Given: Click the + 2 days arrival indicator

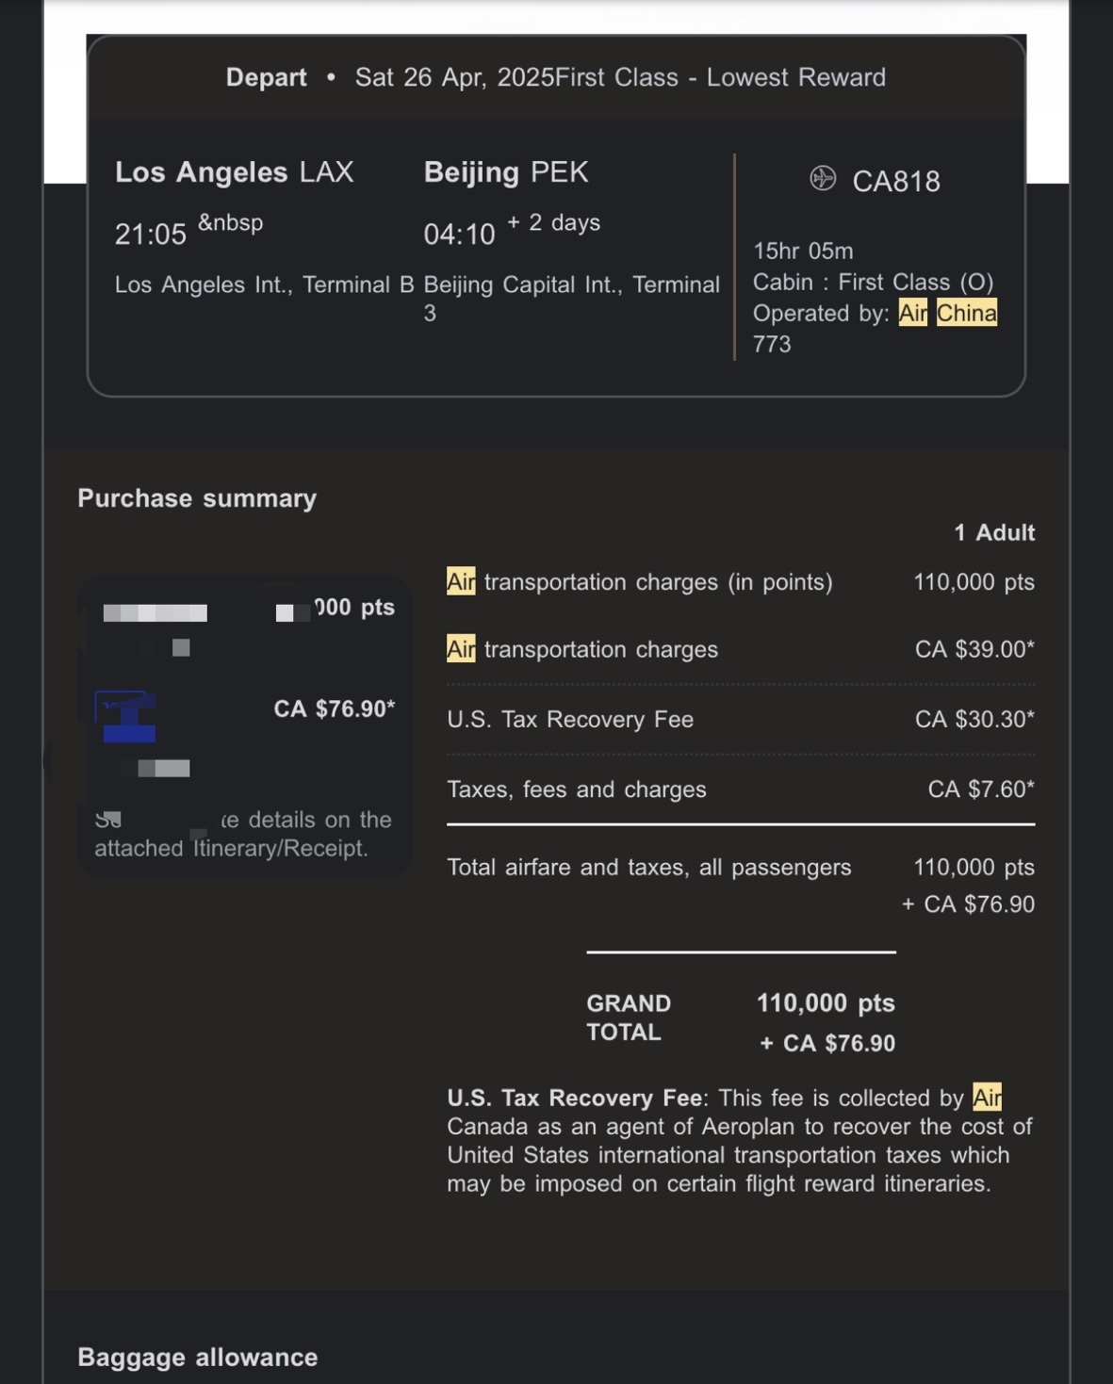Looking at the screenshot, I should tap(553, 223).
